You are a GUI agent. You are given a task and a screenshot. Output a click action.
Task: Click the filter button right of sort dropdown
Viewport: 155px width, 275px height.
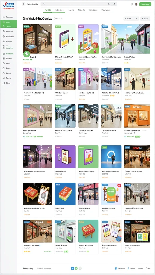pyautogui.click(x=145, y=19)
